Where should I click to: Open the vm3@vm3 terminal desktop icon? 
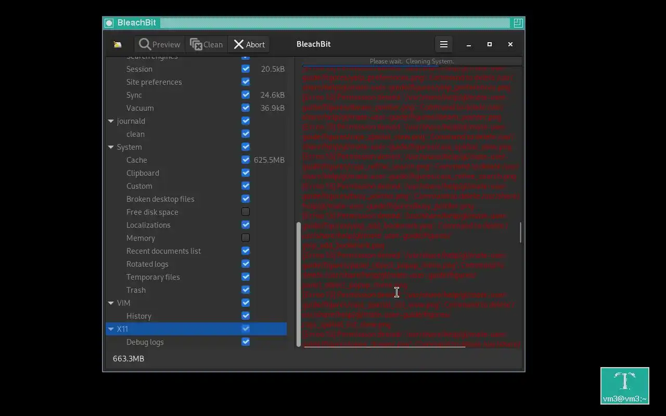click(x=625, y=386)
